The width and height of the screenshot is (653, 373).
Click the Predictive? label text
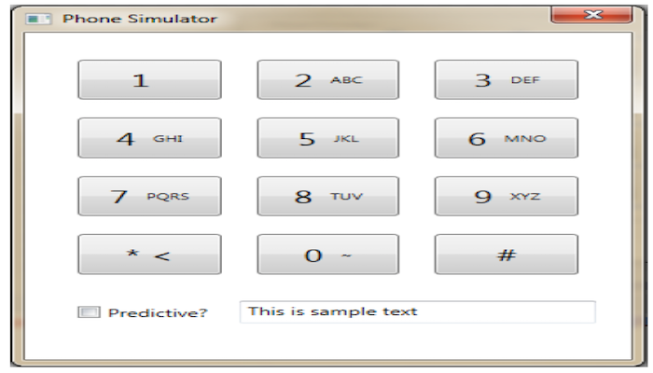158,312
